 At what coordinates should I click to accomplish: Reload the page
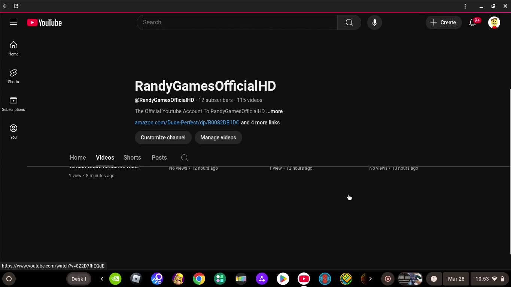click(16, 6)
